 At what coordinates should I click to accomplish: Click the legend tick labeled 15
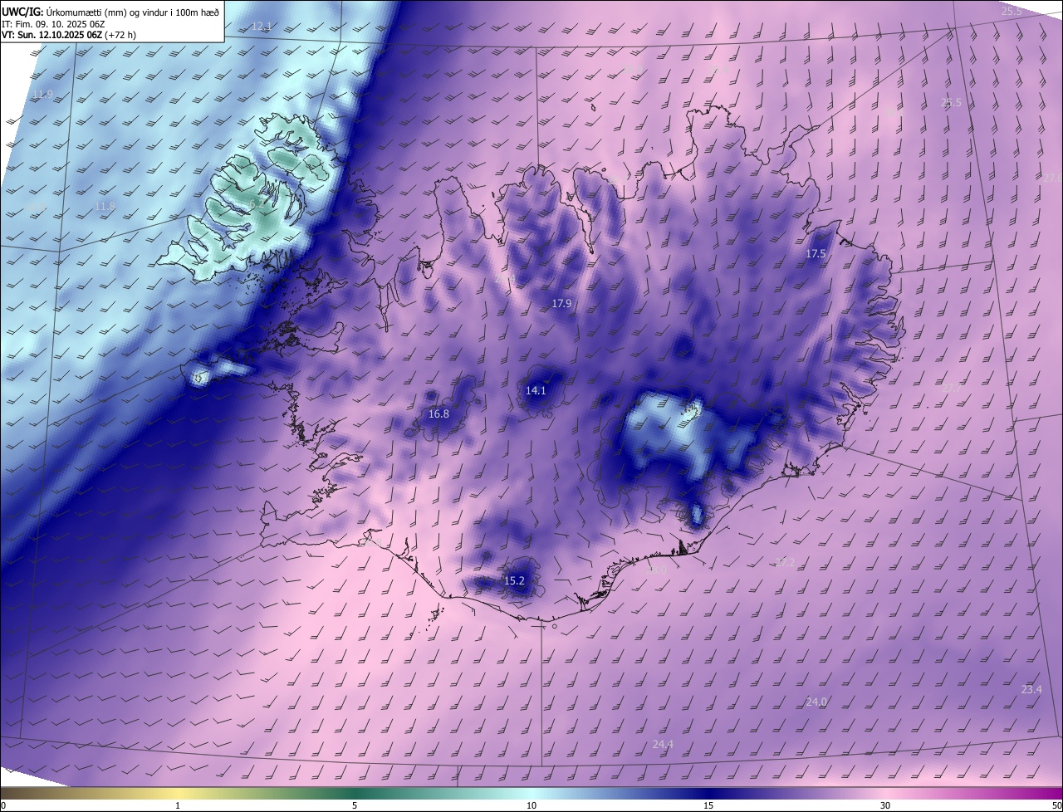708,805
